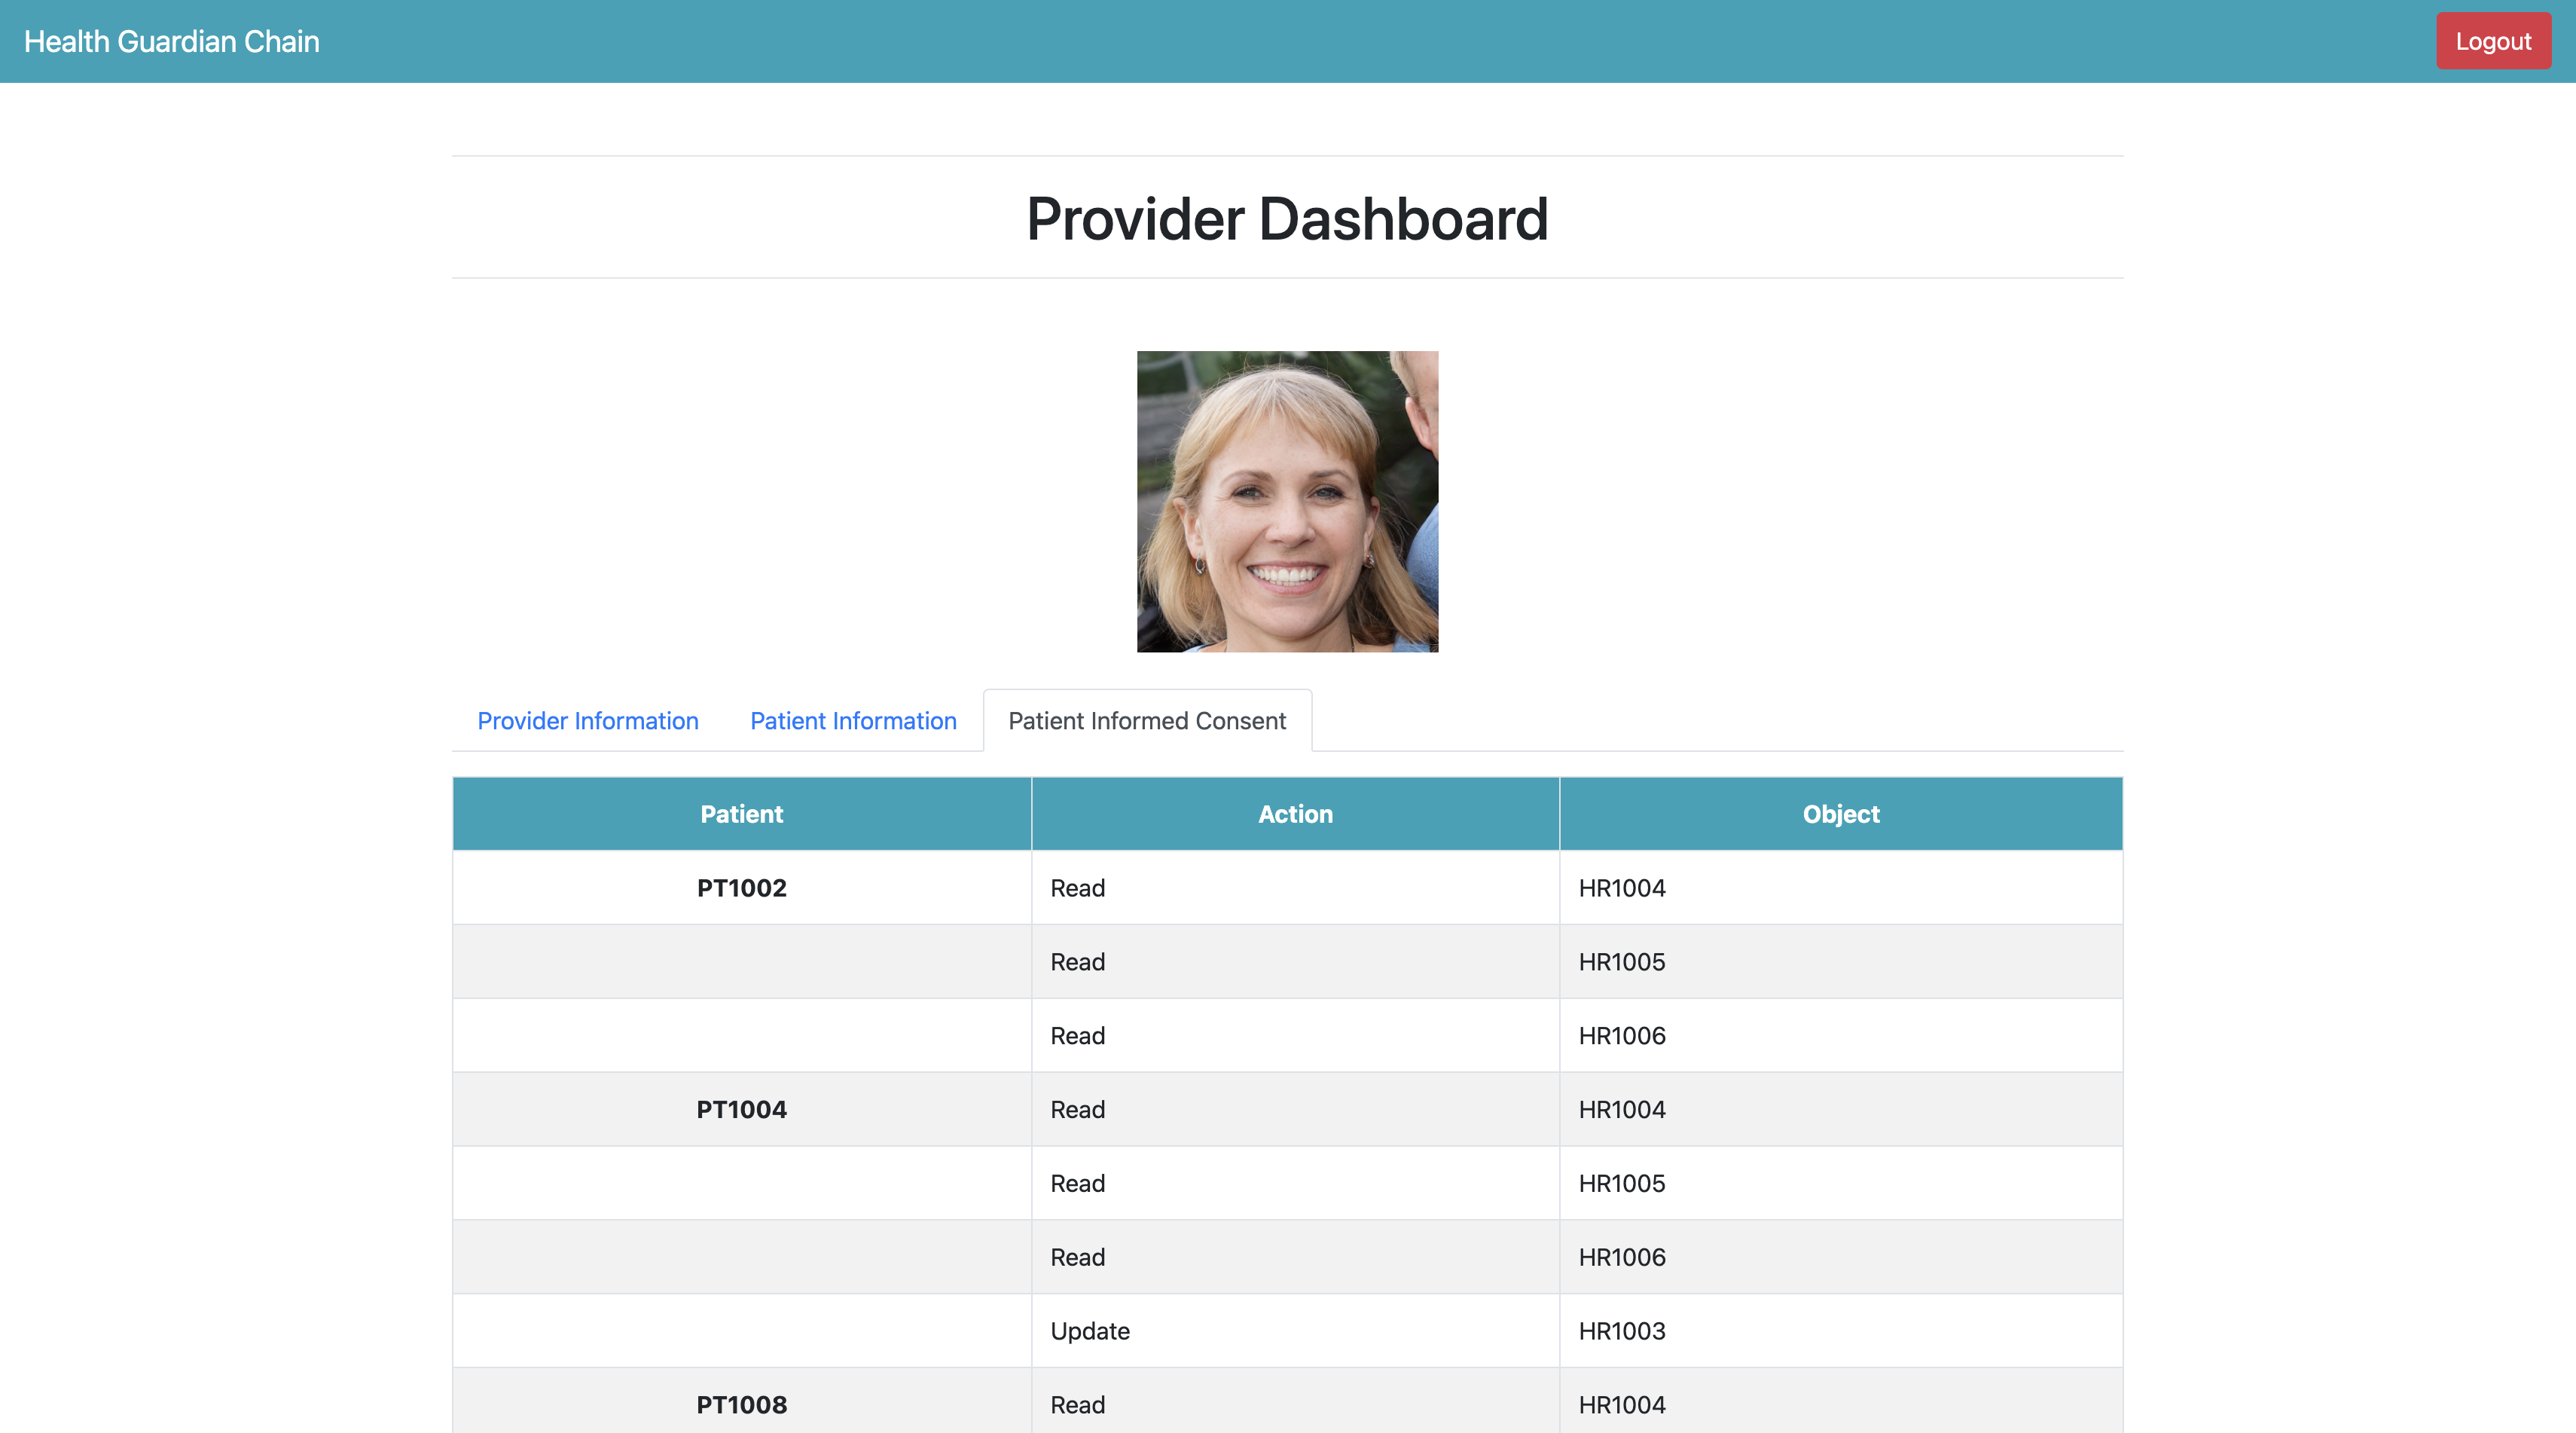This screenshot has height=1433, width=2576.
Task: Select patient PT1002 cell
Action: pos(741,888)
